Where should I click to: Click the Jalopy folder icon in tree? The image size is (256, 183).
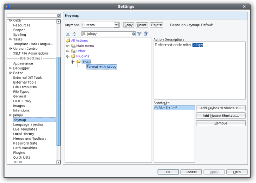point(78,61)
